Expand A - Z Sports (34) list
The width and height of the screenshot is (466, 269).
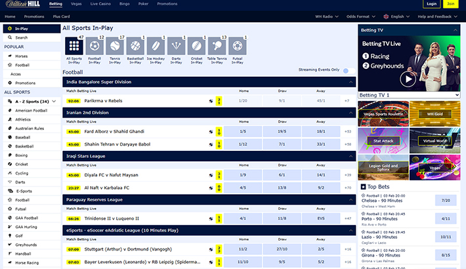point(32,101)
